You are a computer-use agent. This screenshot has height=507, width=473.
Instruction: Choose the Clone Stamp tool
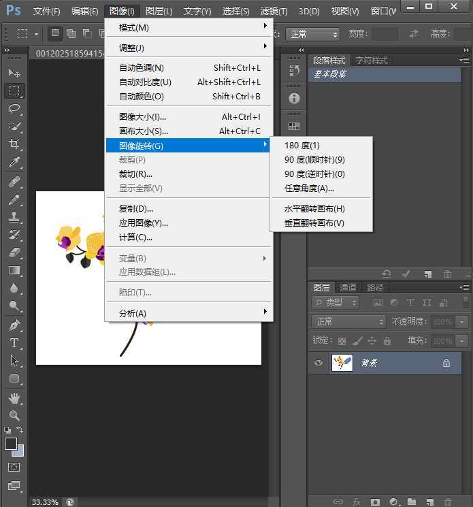14,218
